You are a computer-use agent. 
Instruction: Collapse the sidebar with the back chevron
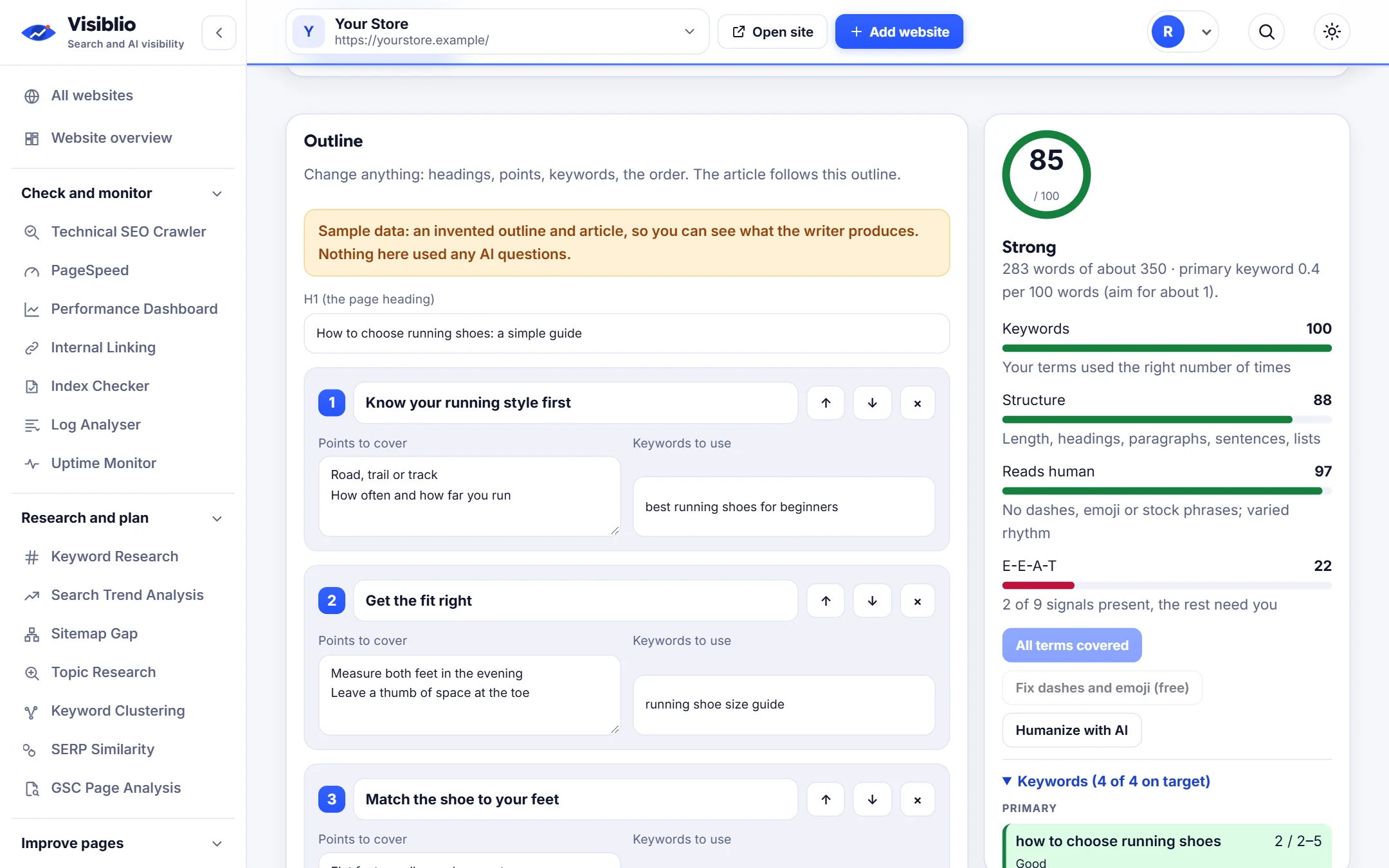(x=219, y=32)
